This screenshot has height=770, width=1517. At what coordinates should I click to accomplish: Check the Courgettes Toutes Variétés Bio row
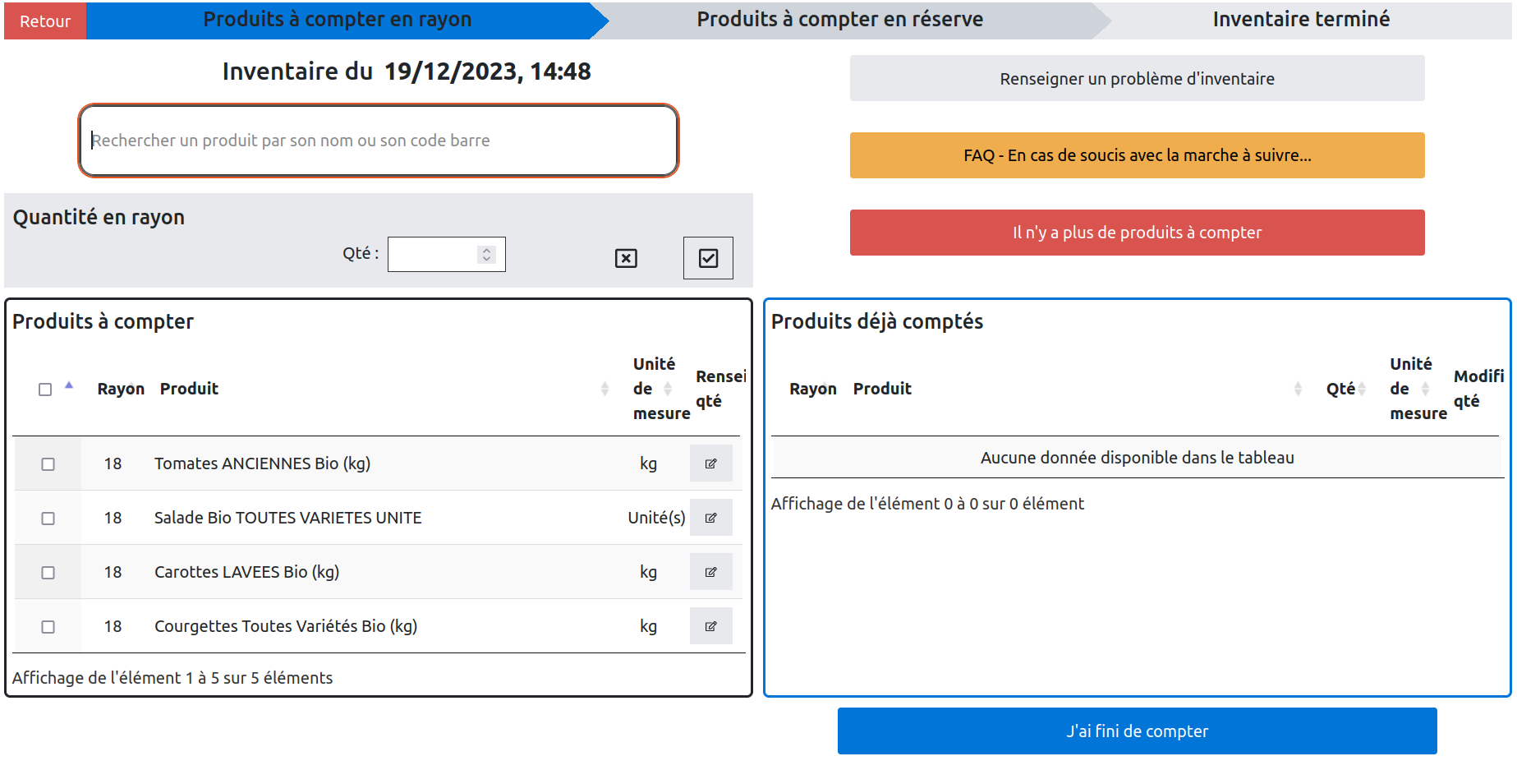[48, 627]
